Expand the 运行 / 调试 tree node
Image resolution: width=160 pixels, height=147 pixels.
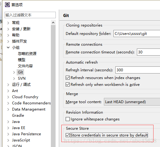point(8,85)
